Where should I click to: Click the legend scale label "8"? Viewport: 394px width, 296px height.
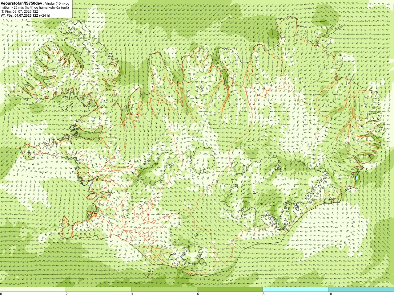pos(263,294)
